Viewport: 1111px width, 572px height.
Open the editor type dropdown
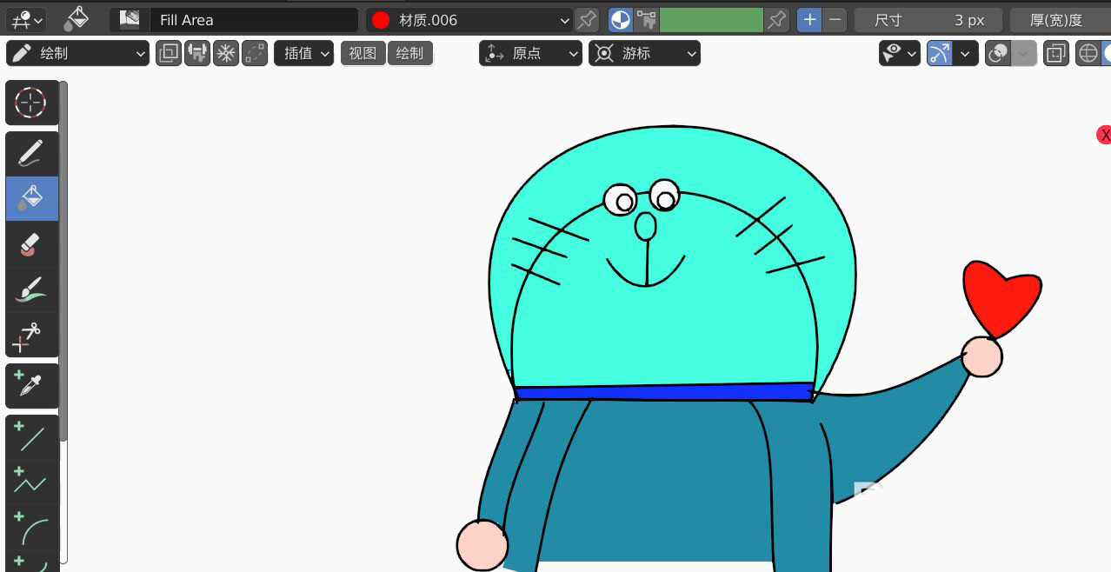25,19
